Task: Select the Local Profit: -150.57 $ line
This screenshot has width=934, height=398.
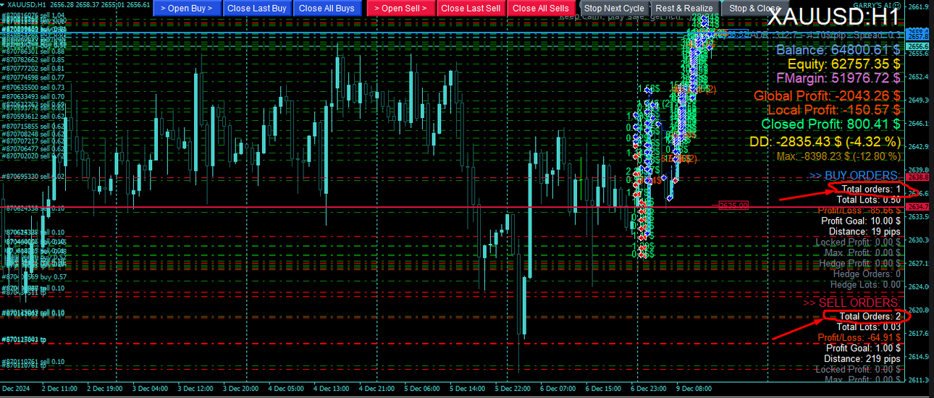Action: 834,109
